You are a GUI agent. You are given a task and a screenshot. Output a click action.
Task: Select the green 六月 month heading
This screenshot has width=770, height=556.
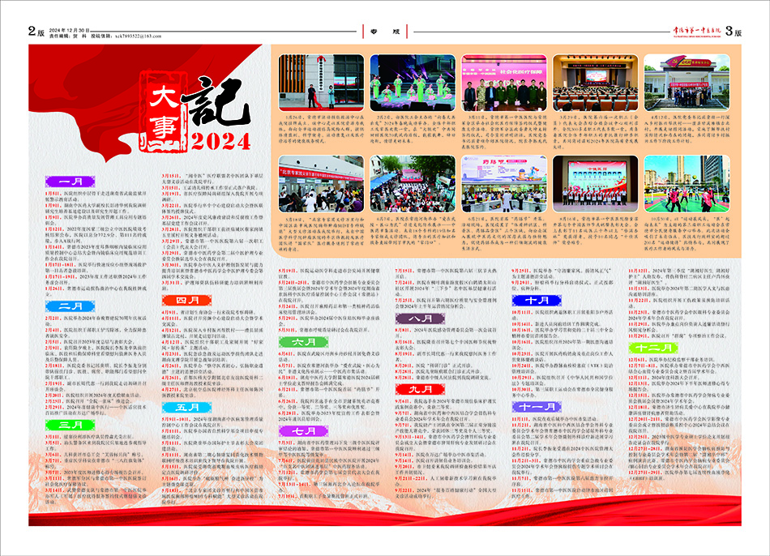(303, 342)
